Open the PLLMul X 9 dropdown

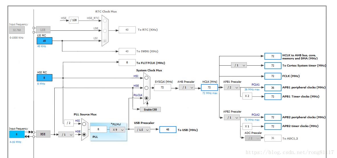[x=117, y=130]
